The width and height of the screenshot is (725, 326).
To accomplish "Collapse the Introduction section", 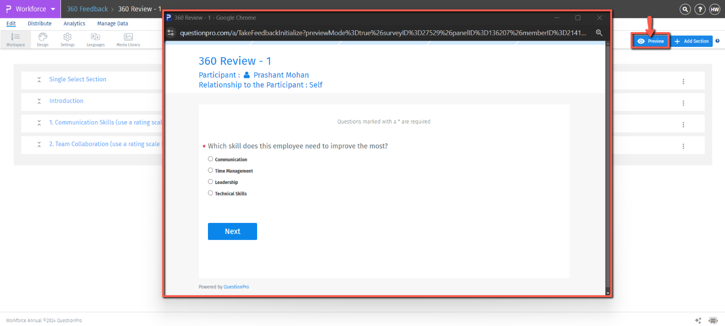I will (39, 101).
